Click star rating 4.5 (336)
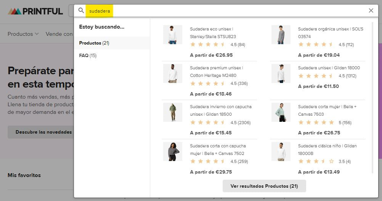This screenshot has width=382, height=201. coord(219,83)
